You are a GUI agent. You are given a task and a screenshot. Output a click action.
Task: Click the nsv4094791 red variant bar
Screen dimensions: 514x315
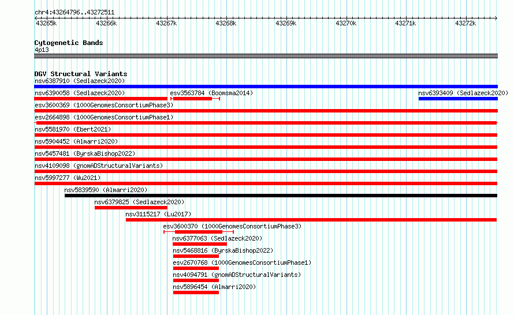coord(196,280)
